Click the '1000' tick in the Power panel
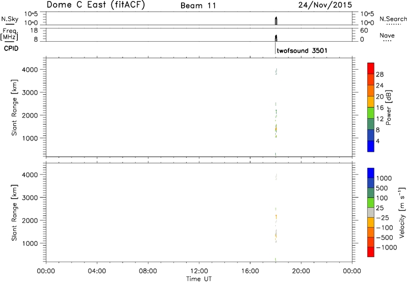407x282 pixels. pyautogui.click(x=30, y=138)
